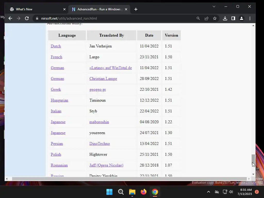Visit the maboroshin translator link
The image size is (264, 198).
tap(99, 122)
